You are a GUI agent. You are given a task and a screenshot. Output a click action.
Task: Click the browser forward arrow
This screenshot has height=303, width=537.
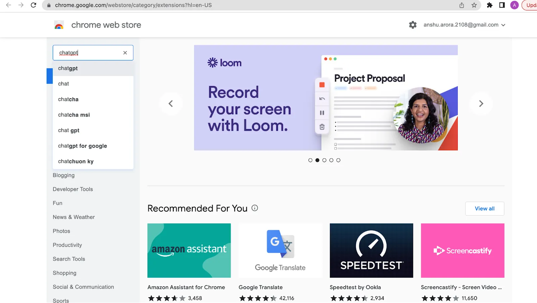21,5
